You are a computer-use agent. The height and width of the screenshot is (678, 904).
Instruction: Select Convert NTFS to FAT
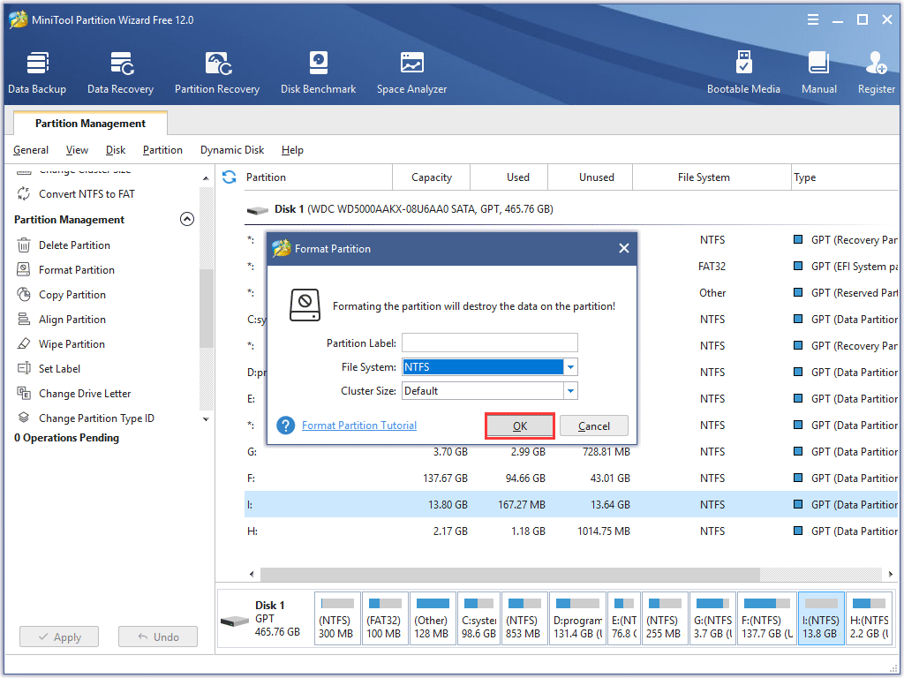click(87, 193)
